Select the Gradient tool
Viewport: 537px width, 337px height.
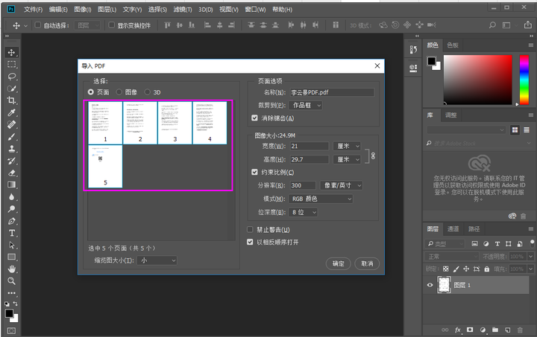(11, 184)
